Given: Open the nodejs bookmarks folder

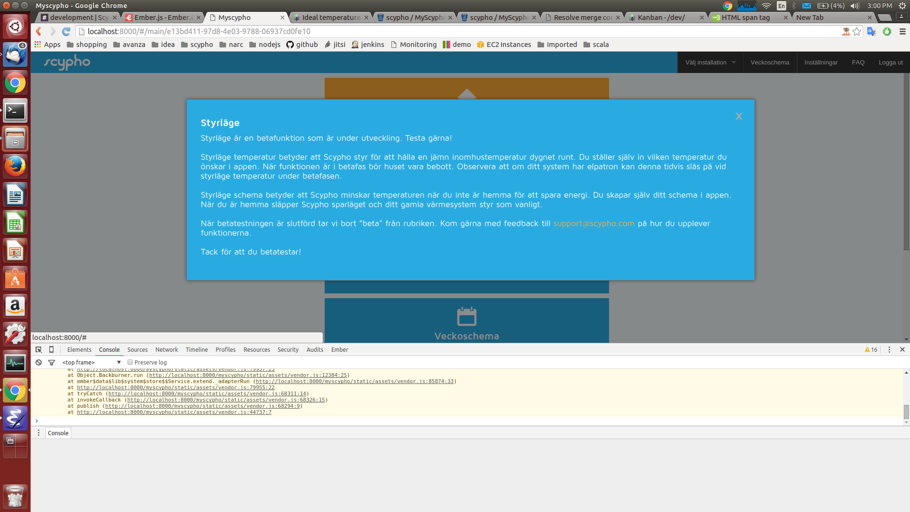Looking at the screenshot, I should (x=265, y=45).
